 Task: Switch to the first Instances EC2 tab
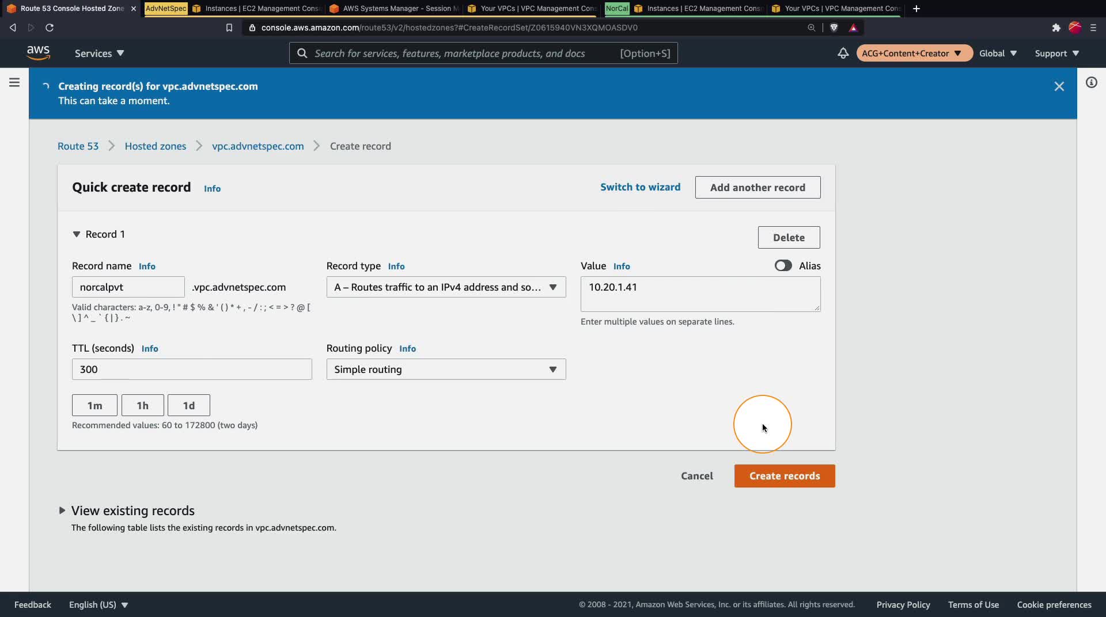pos(257,9)
